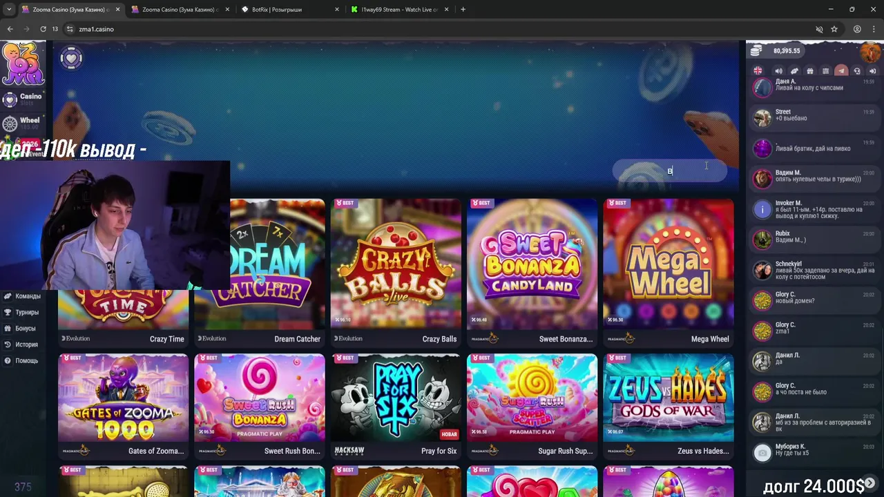This screenshot has height=497, width=884.
Task: Click Pragmatic Play logo under Mega Wheel
Action: tap(620, 338)
